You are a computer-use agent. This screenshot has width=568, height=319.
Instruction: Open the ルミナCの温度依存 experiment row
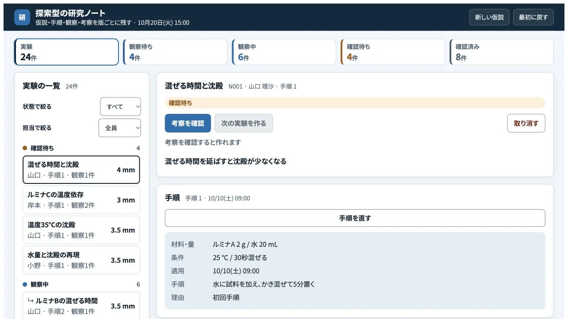click(81, 200)
